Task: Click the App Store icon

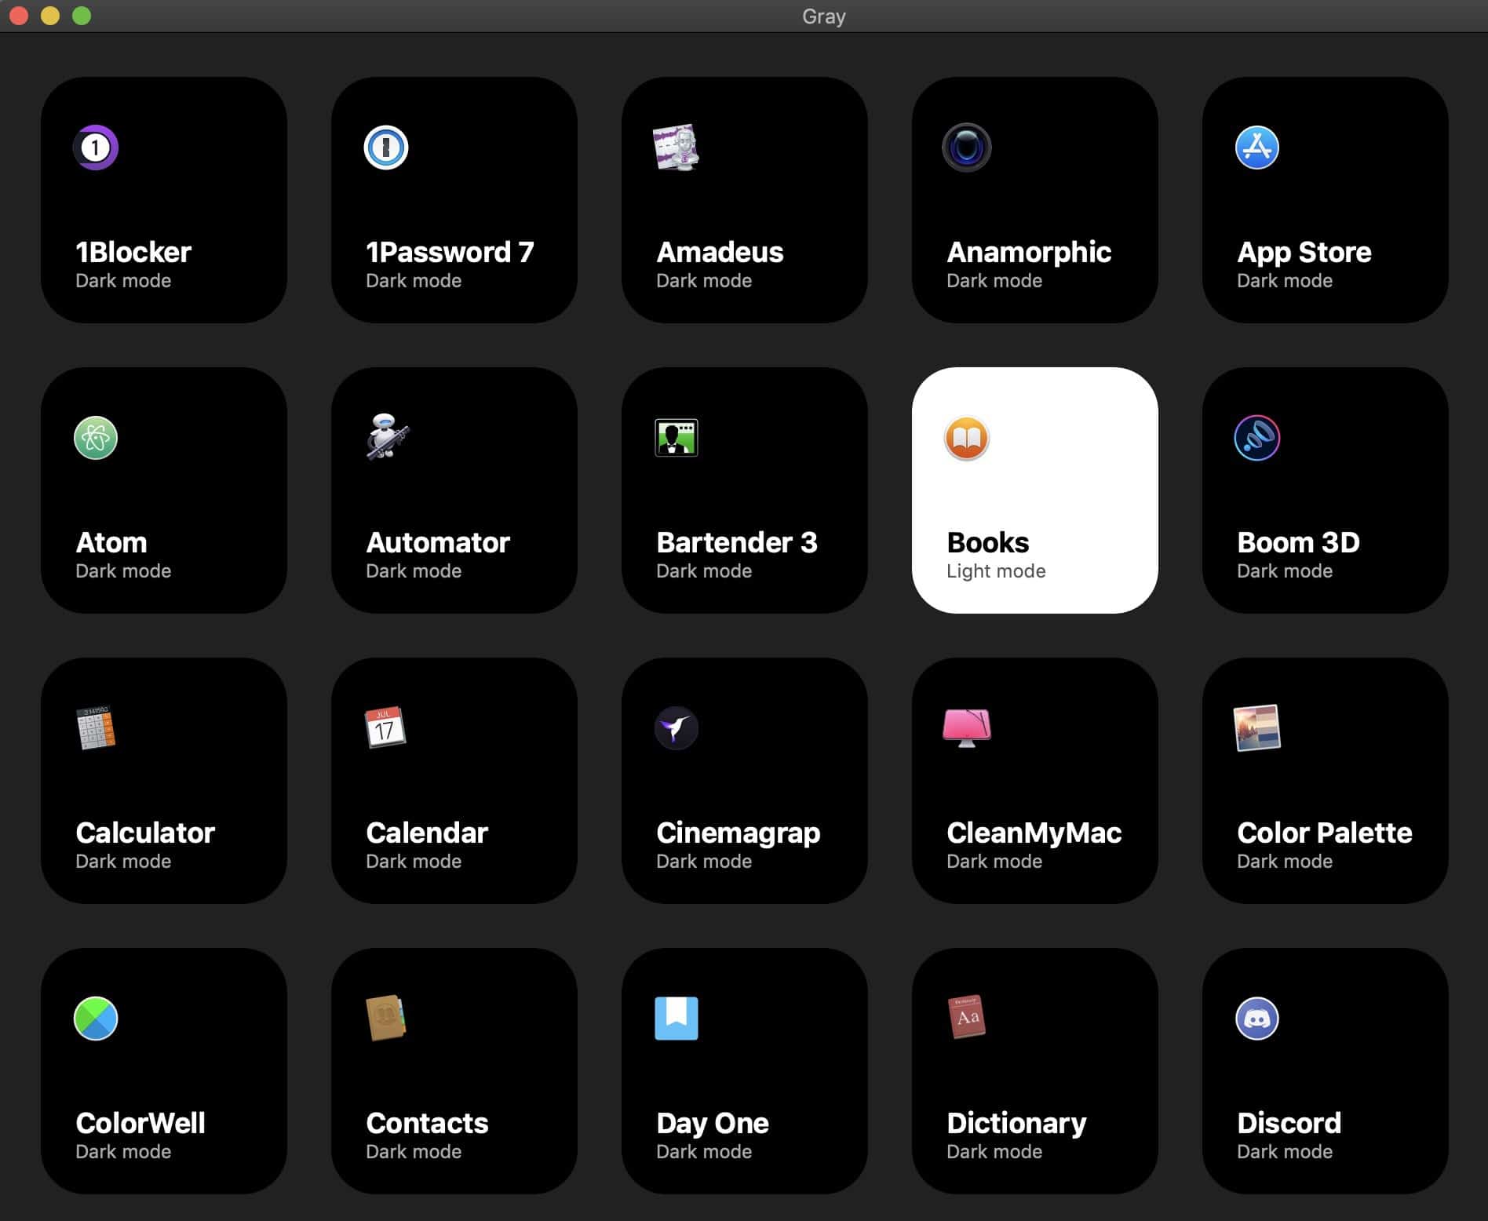Action: pyautogui.click(x=1257, y=148)
